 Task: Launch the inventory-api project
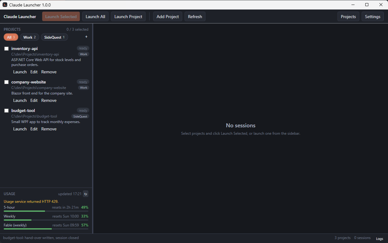(20, 72)
